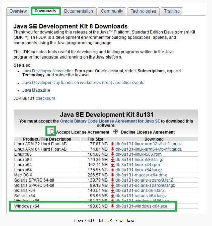Download jdk-8u131-linux-x64.rpm
Viewport: 212px width, 226px height.
pyautogui.click(x=137, y=165)
